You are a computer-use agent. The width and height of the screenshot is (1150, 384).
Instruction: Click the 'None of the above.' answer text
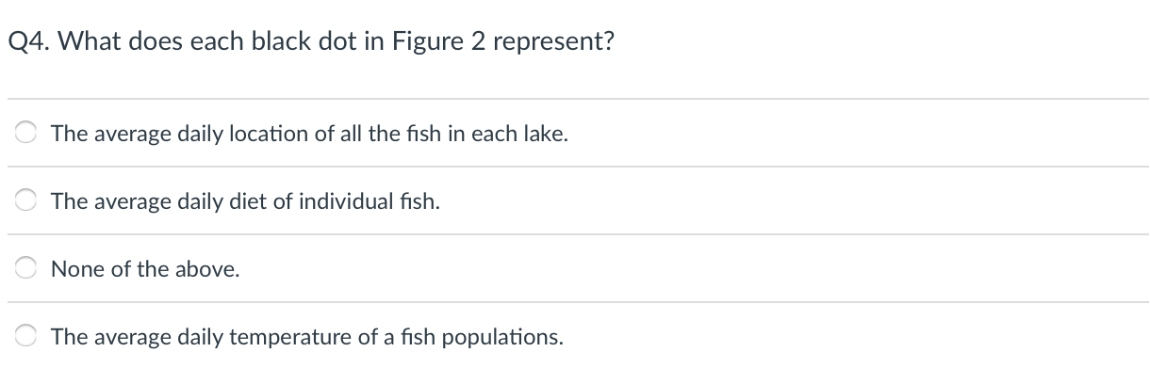point(146,269)
